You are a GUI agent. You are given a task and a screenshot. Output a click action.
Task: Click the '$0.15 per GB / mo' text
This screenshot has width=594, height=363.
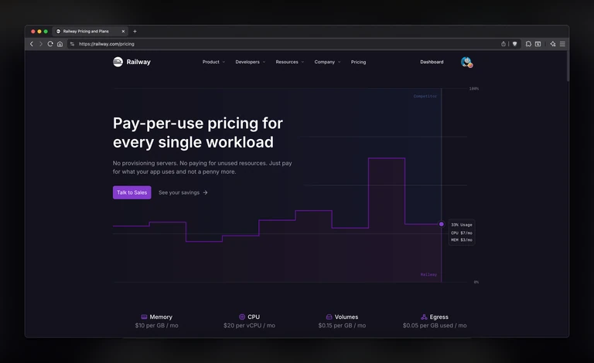coord(342,326)
